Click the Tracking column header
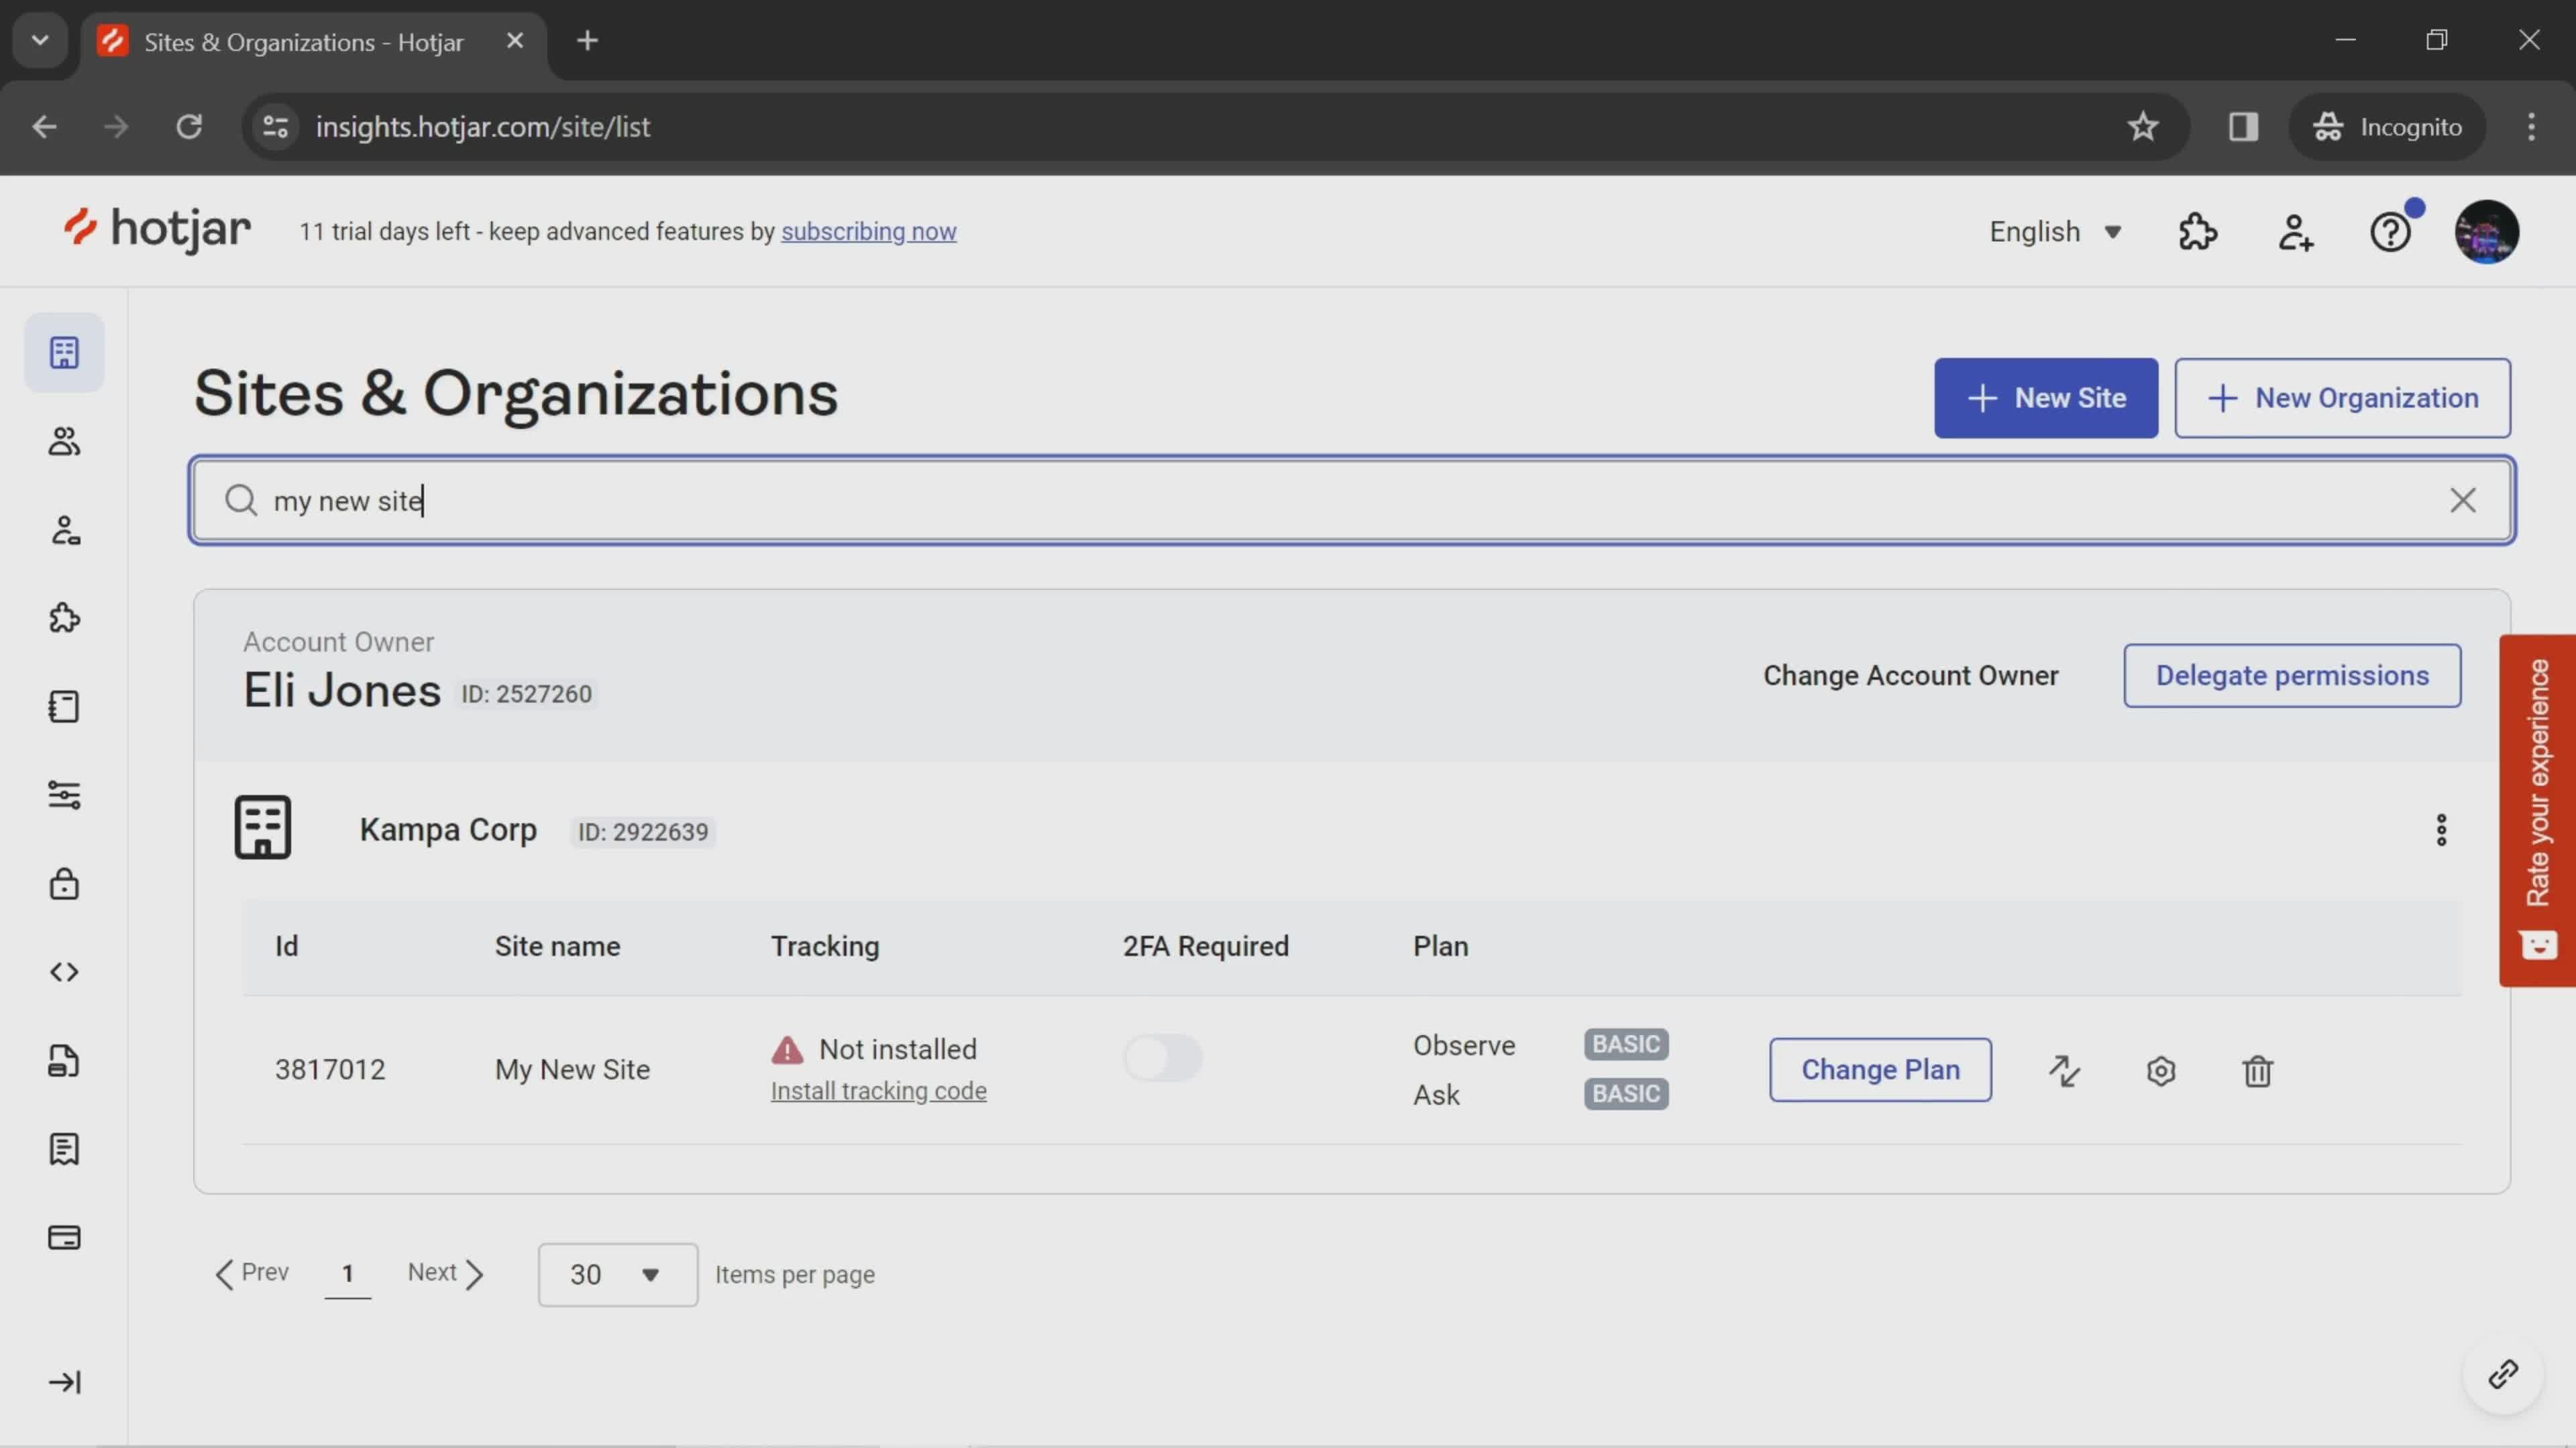The width and height of the screenshot is (2576, 1448). point(824,947)
